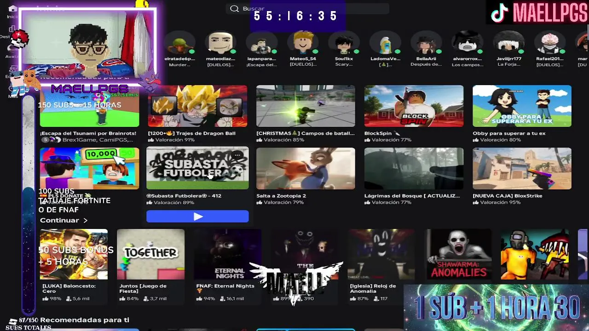This screenshot has width=589, height=331.
Task: Open friend Mateo5_54's avatar
Action: point(303,44)
